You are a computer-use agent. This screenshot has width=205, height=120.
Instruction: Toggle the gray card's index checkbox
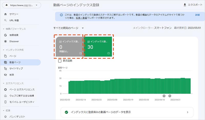[60, 41]
